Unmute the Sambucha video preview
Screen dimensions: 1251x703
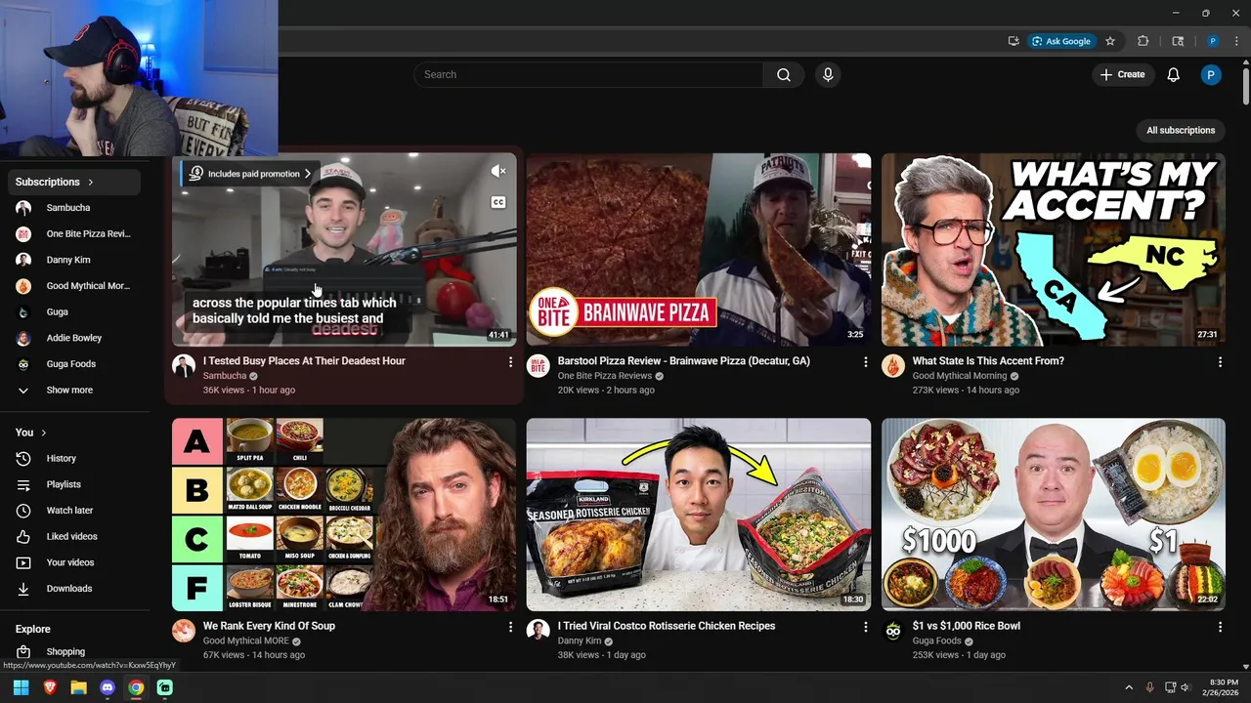498,172
